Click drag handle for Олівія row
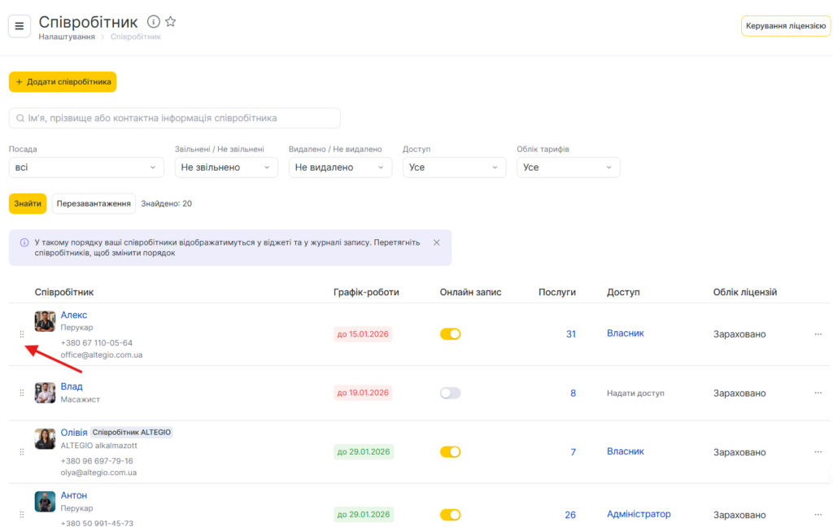This screenshot has height=527, width=833. (x=22, y=452)
